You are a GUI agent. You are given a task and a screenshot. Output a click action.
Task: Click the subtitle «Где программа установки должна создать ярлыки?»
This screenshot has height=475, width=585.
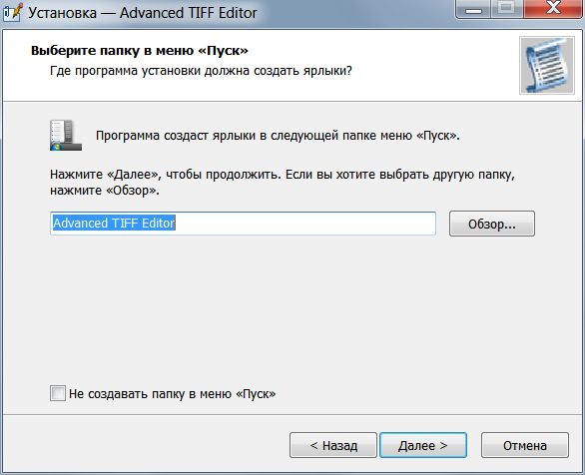(x=201, y=71)
